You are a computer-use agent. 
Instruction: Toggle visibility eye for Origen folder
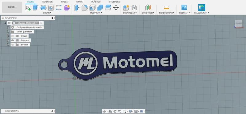[x=13, y=36]
